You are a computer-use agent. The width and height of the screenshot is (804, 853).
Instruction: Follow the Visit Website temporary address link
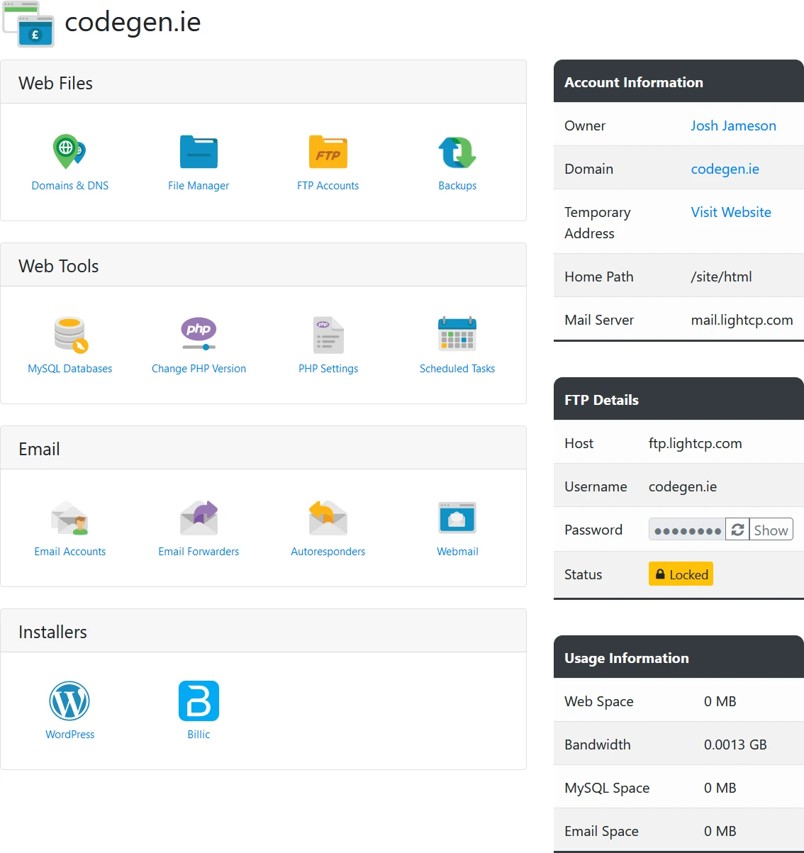tap(731, 212)
